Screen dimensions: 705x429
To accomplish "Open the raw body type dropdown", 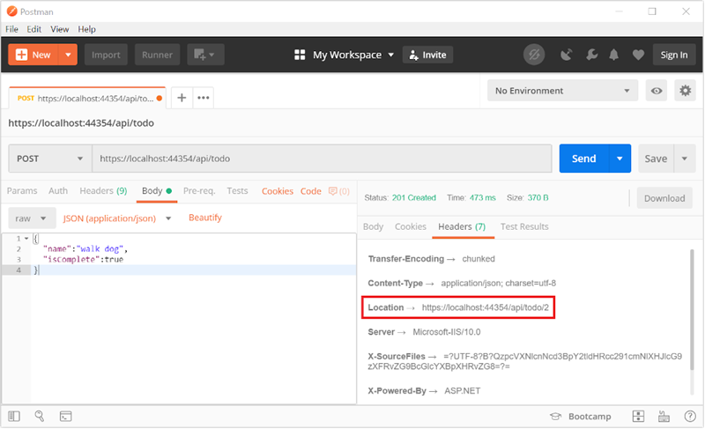I will (33, 218).
